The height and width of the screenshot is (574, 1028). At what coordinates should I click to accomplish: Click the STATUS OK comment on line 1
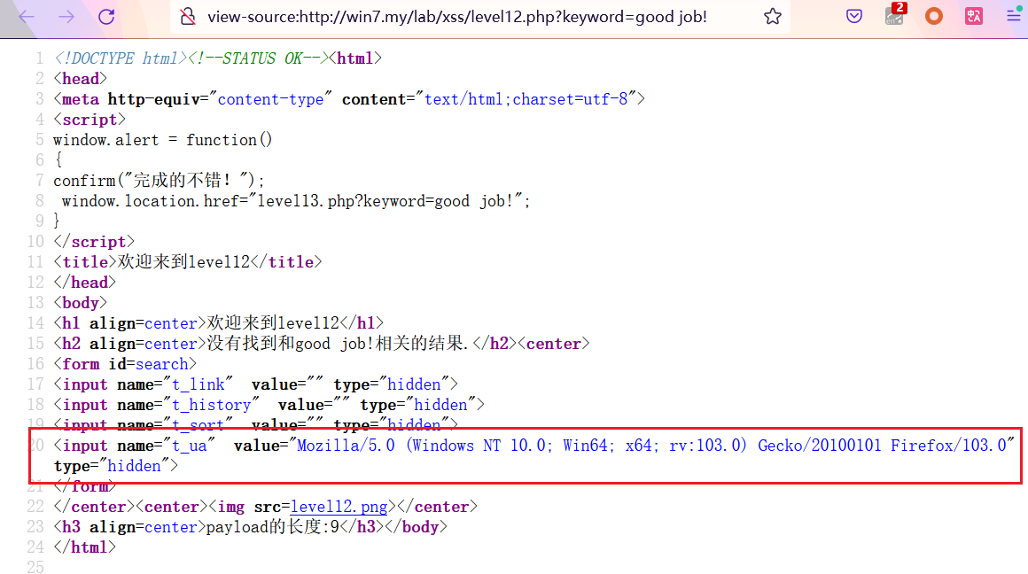[x=261, y=58]
